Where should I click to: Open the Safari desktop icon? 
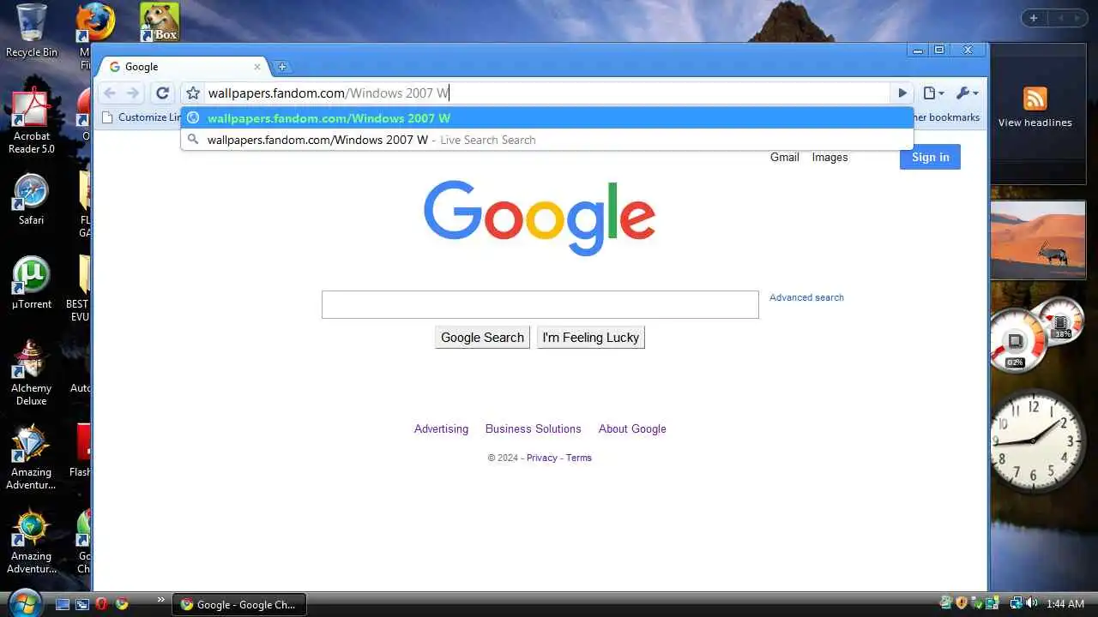click(x=32, y=199)
